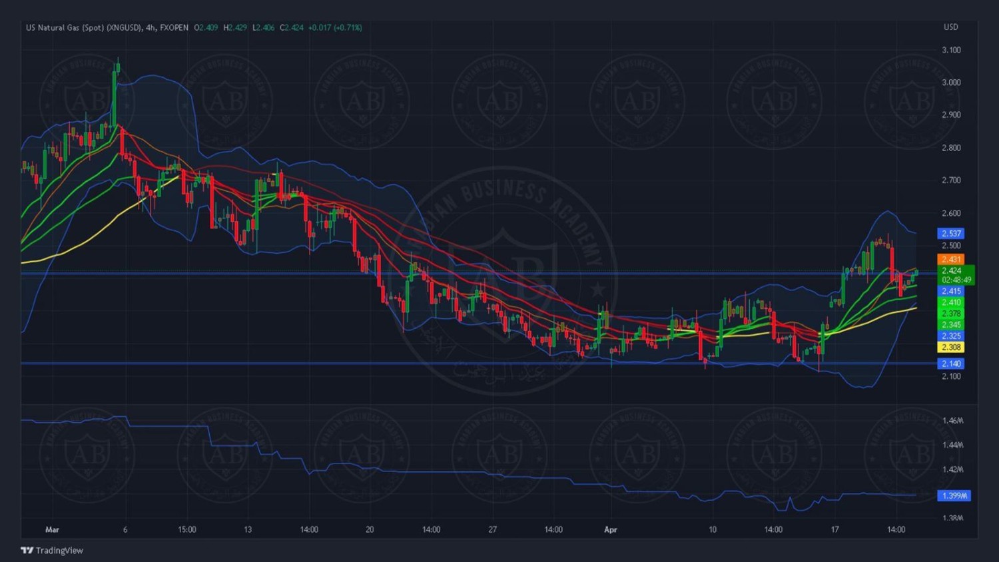Click the 2.345 green price label

(x=951, y=325)
